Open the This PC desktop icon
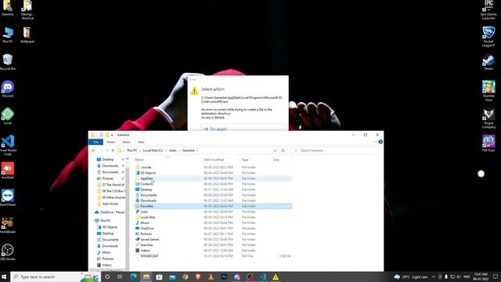The width and height of the screenshot is (501, 282). tap(8, 34)
